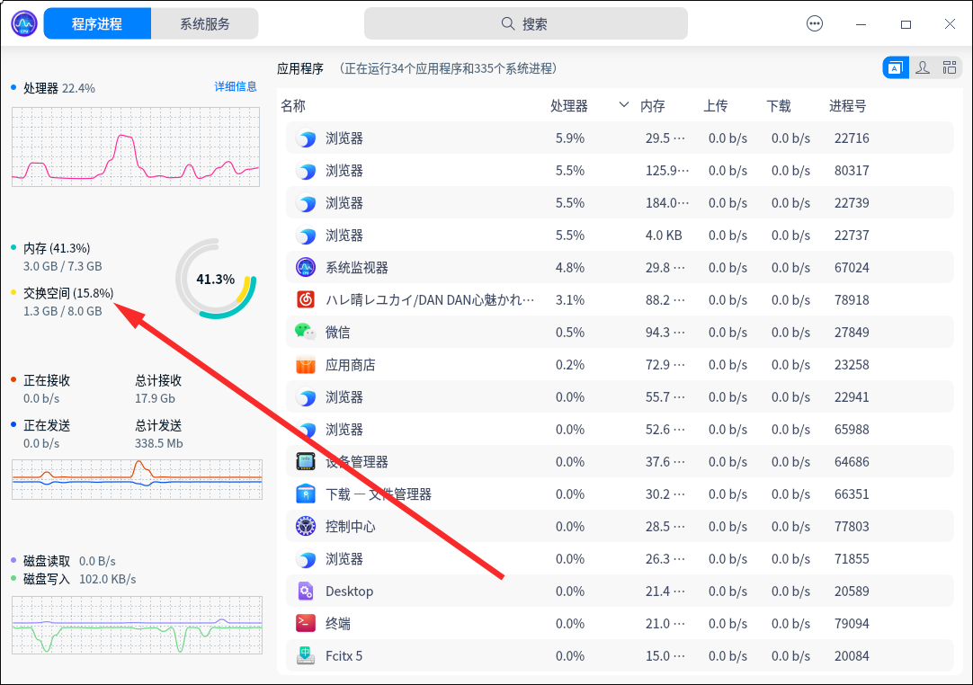Image resolution: width=973 pixels, height=685 pixels.
Task: Select 应用商店 process name
Action: (x=351, y=365)
